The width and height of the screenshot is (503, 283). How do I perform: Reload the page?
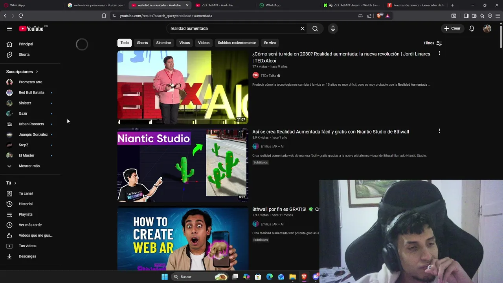[x=21, y=16]
